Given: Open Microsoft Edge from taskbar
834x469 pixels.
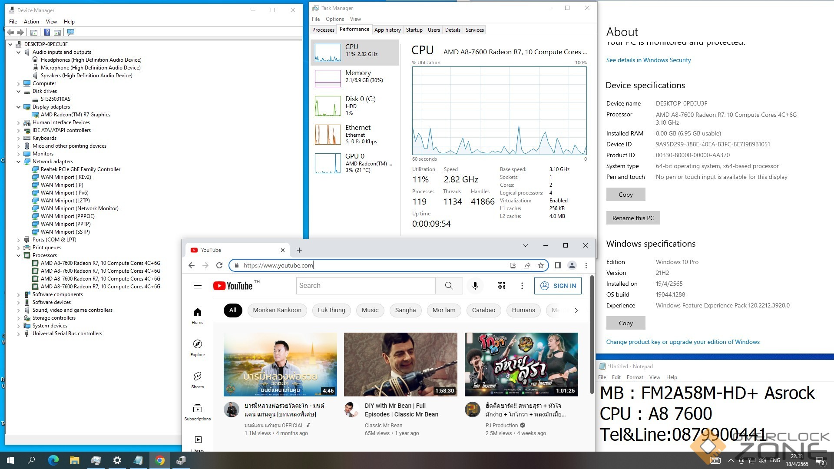Looking at the screenshot, I should pyautogui.click(x=53, y=460).
